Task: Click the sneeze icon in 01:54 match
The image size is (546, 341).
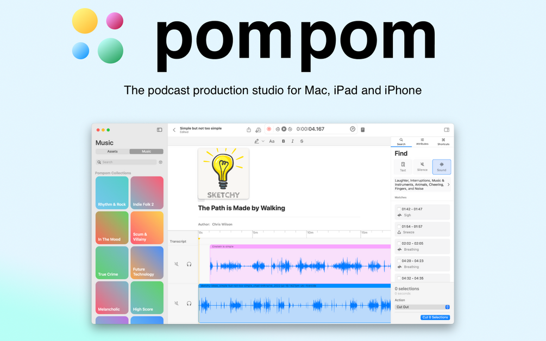Action: (399, 232)
